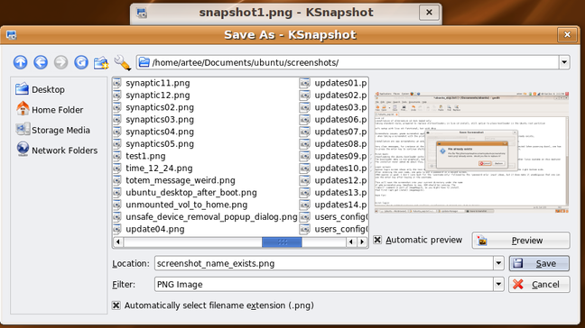Click the Save button

tap(539, 263)
